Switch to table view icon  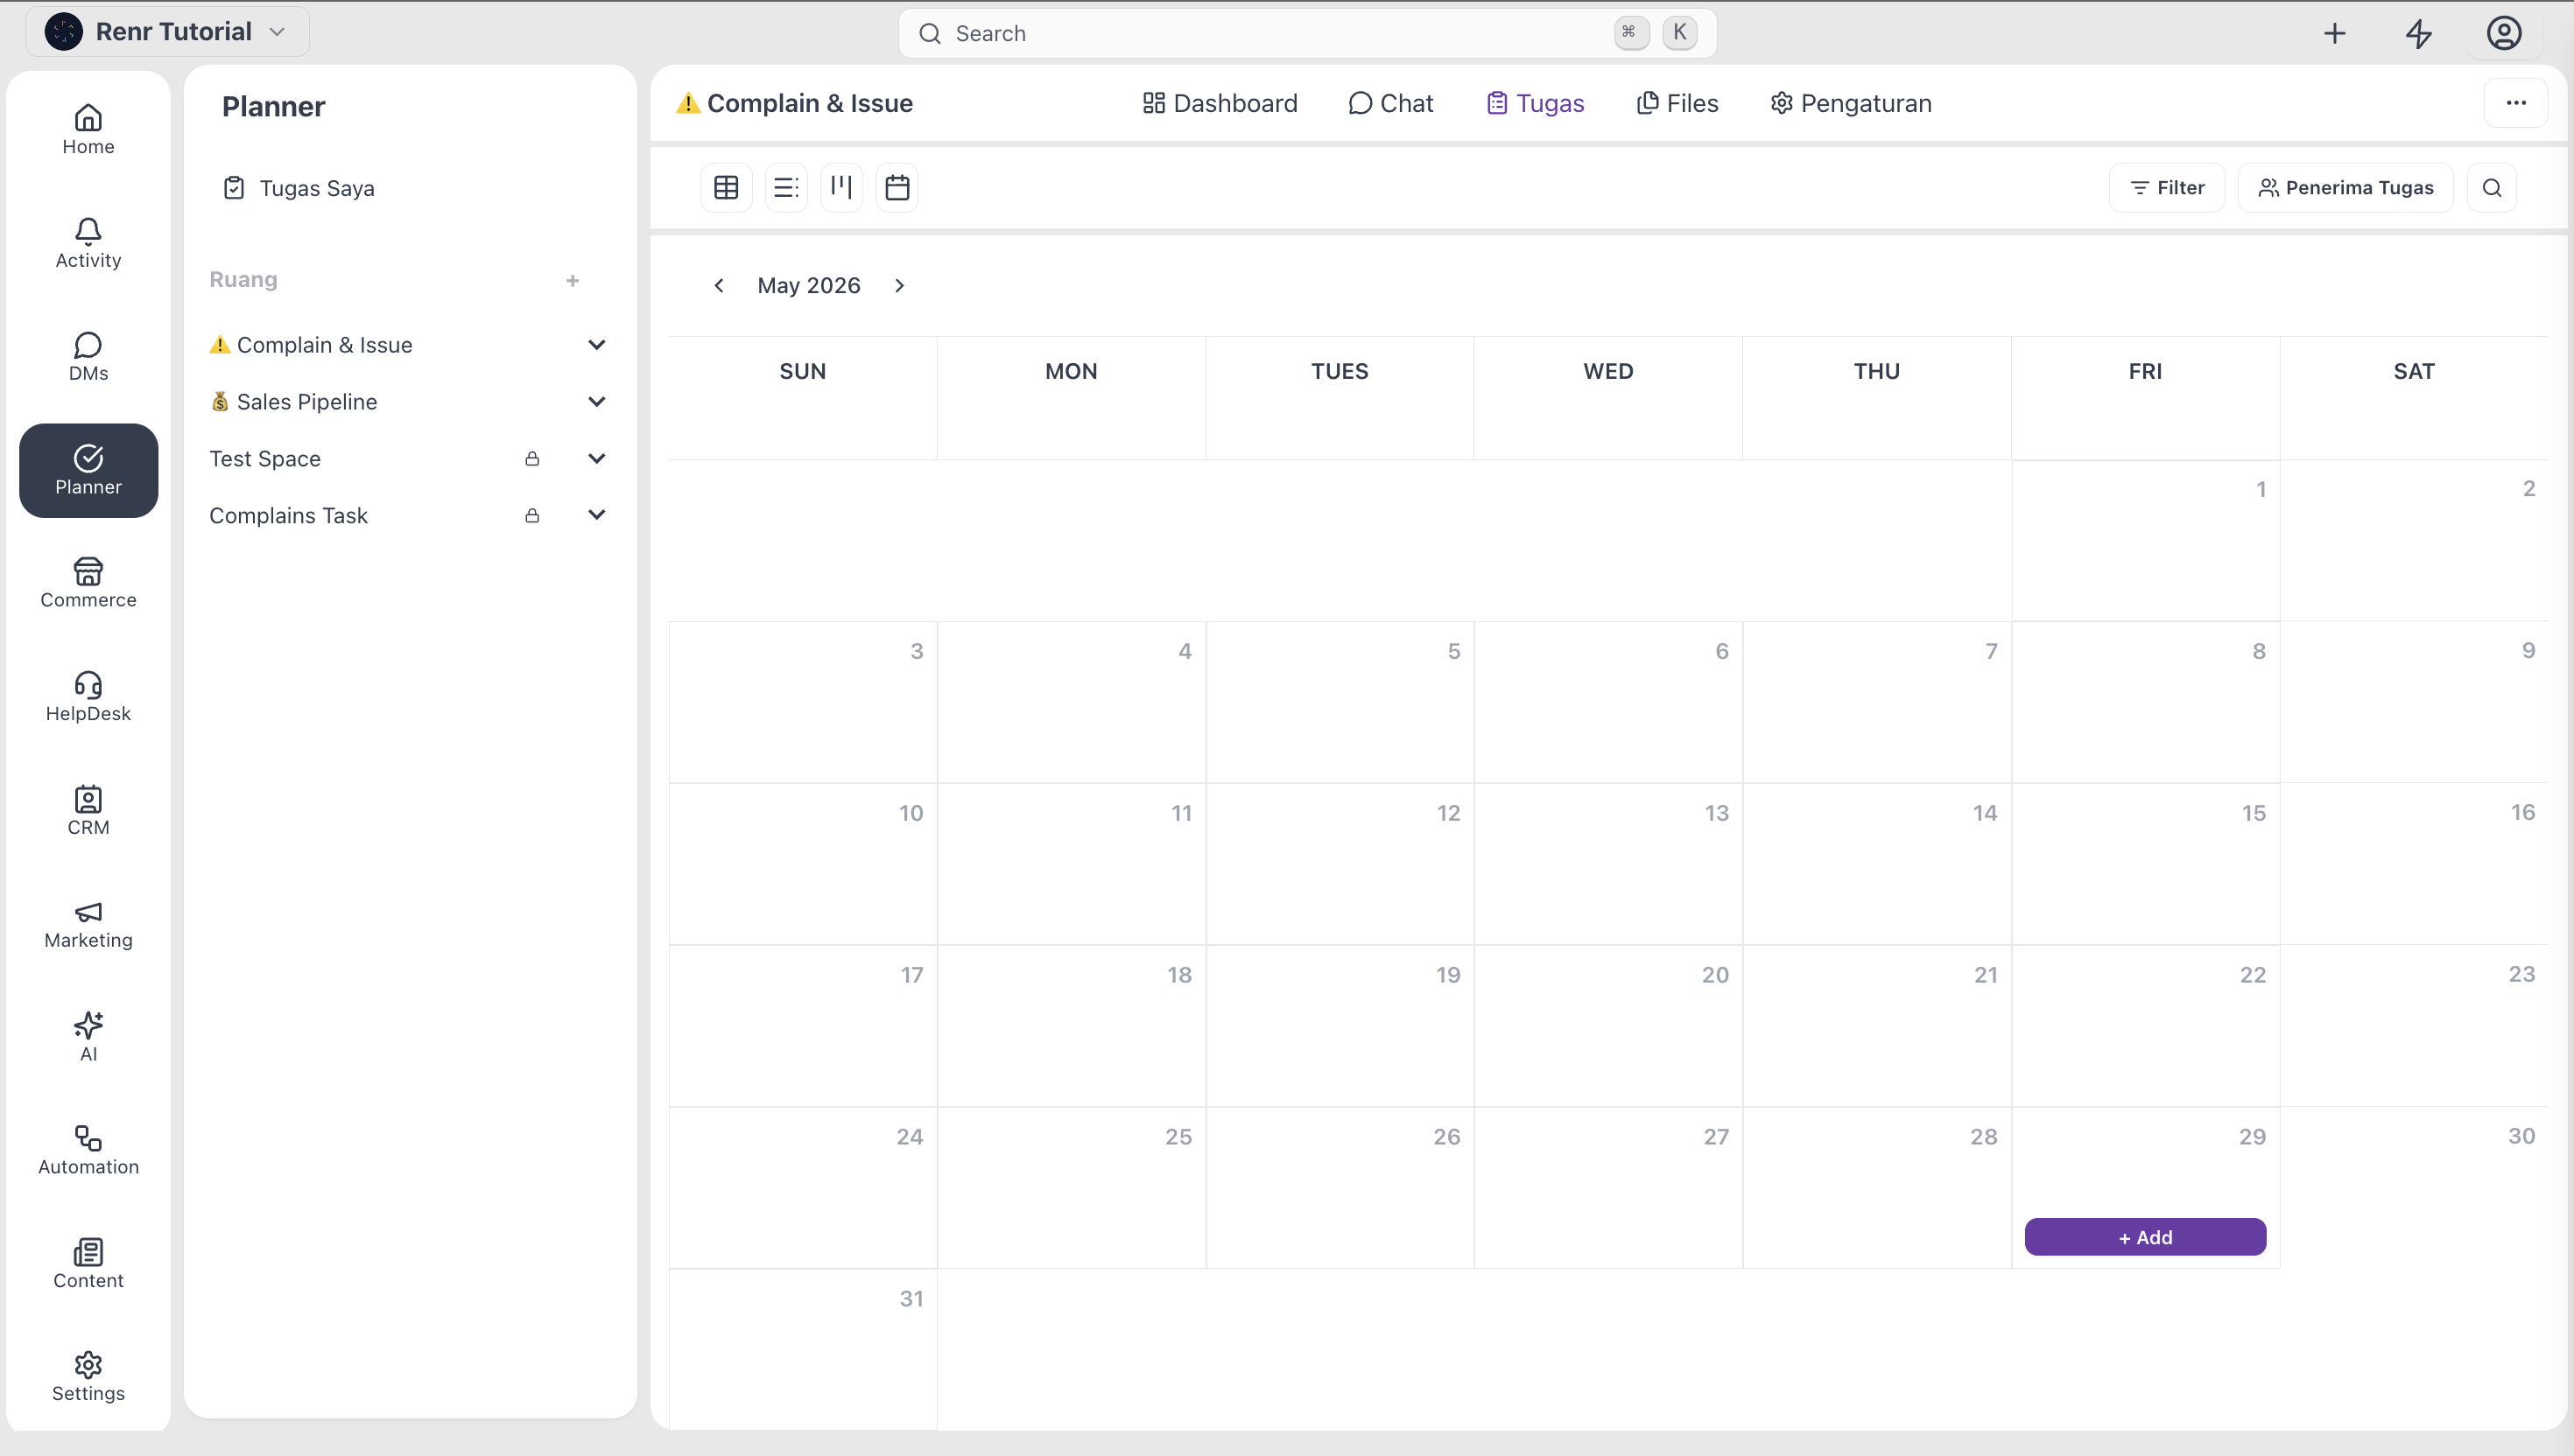pyautogui.click(x=727, y=187)
